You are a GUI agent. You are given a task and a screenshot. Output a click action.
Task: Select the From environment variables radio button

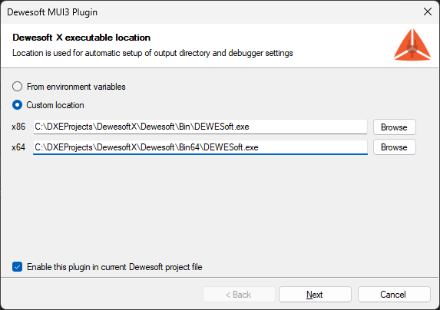[x=17, y=87]
